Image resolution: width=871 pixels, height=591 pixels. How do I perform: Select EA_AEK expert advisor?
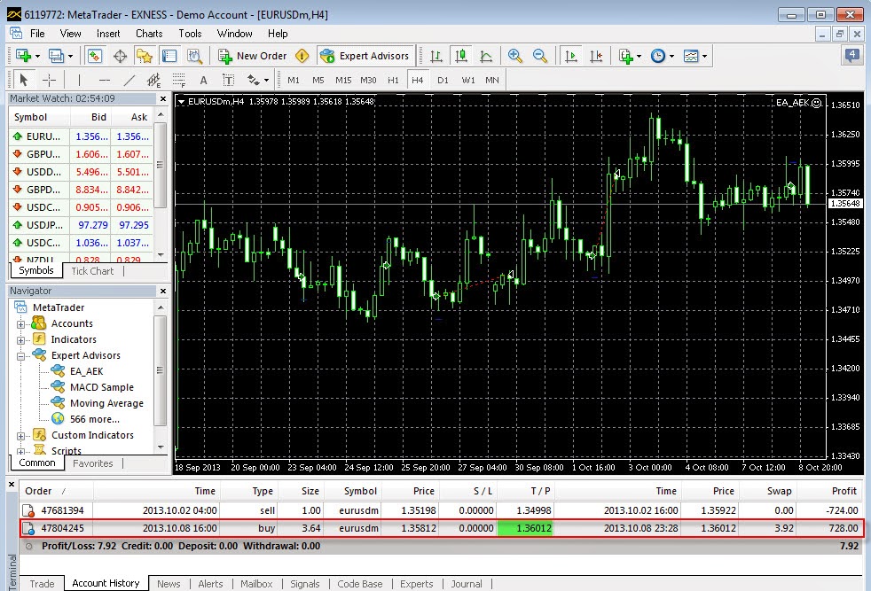pos(86,371)
